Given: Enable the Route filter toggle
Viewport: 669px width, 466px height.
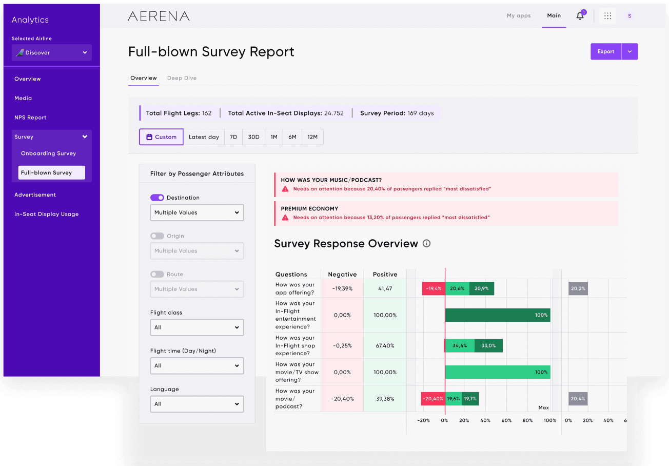Looking at the screenshot, I should pos(157,274).
